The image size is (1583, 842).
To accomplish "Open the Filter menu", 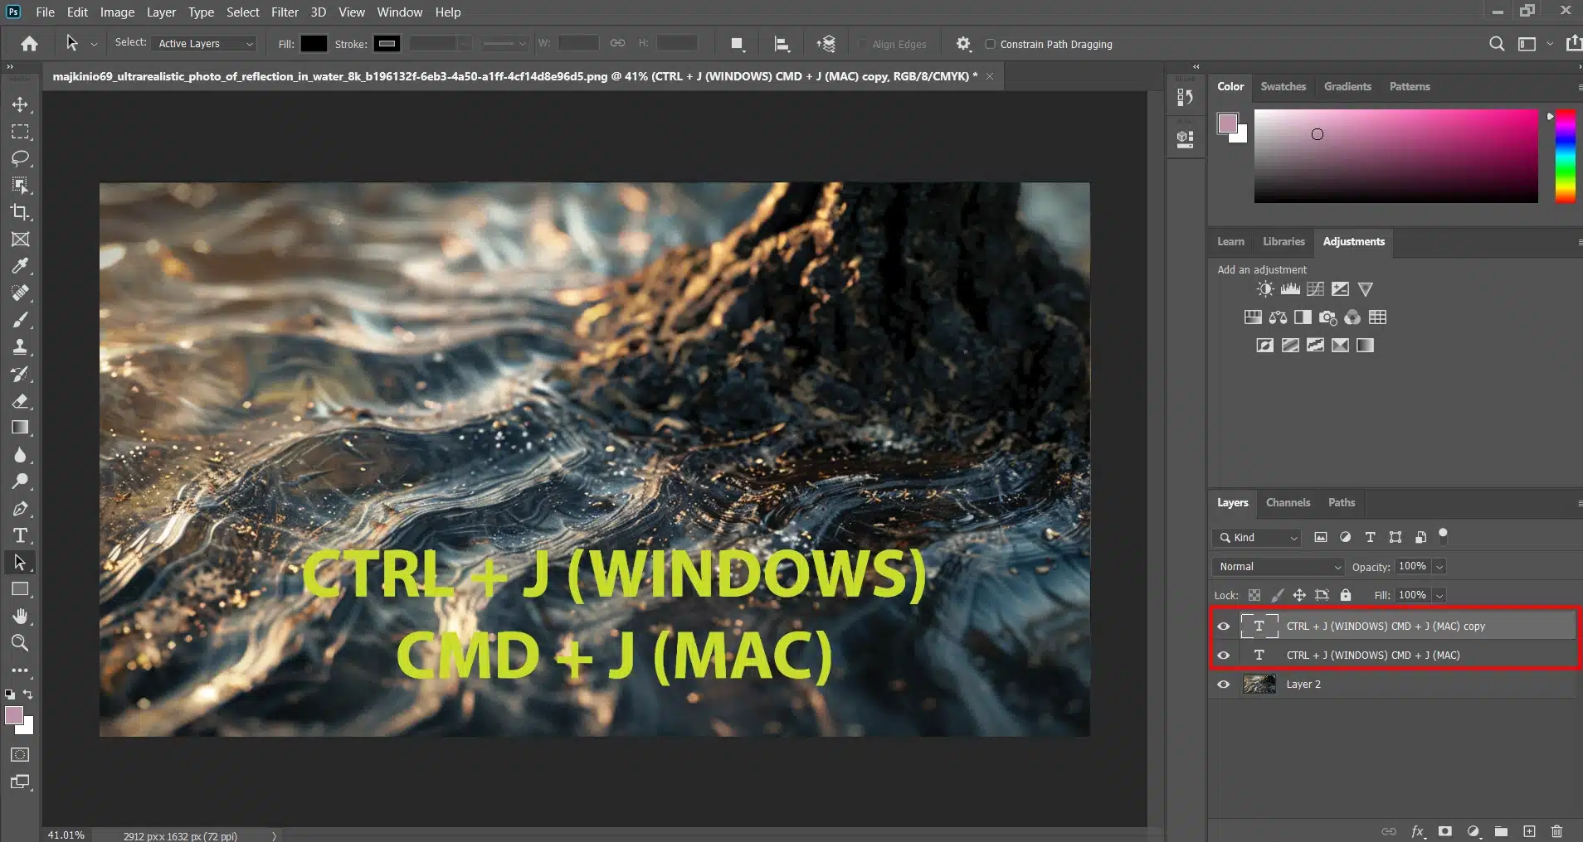I will click(x=285, y=12).
